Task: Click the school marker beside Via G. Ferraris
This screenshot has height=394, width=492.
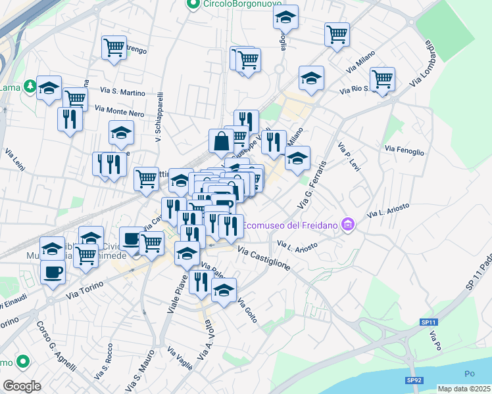Action: 297,158
